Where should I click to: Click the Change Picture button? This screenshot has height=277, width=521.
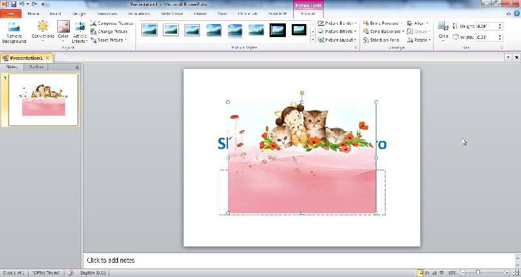[111, 31]
